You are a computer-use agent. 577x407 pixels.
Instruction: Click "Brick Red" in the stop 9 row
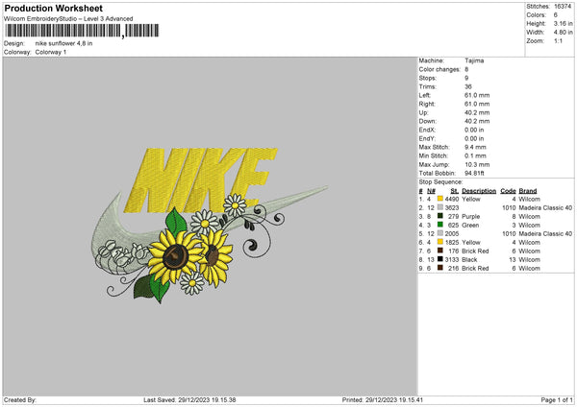(475, 268)
